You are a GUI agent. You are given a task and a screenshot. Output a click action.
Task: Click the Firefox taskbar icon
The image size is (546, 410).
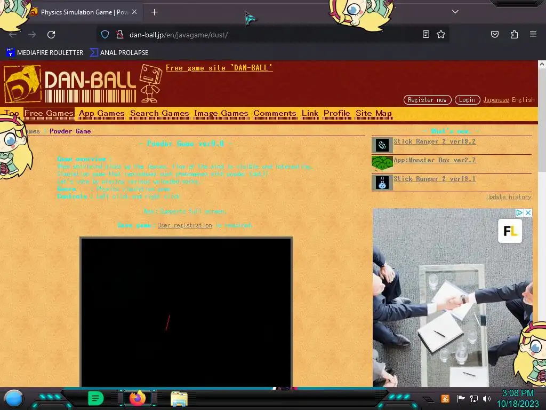138,398
